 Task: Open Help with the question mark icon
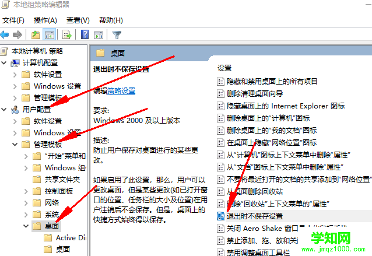[x=85, y=34]
